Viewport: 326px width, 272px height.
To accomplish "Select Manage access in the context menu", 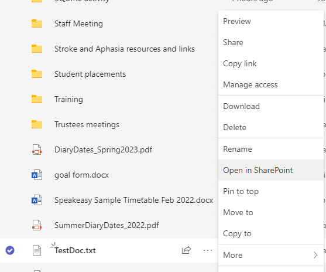I will pyautogui.click(x=271, y=84).
